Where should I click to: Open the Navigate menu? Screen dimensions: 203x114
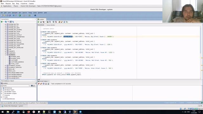tap(15, 13)
